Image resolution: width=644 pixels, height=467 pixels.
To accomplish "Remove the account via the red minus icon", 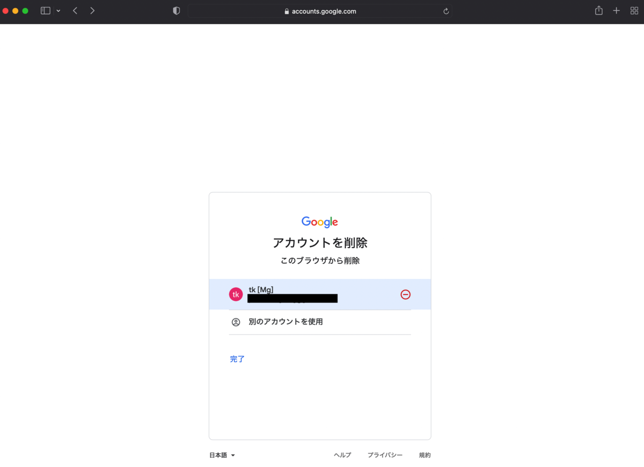I will click(405, 294).
